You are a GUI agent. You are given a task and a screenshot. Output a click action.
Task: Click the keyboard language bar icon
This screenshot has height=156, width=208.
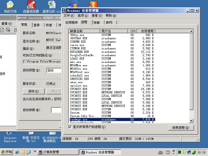[160, 152]
